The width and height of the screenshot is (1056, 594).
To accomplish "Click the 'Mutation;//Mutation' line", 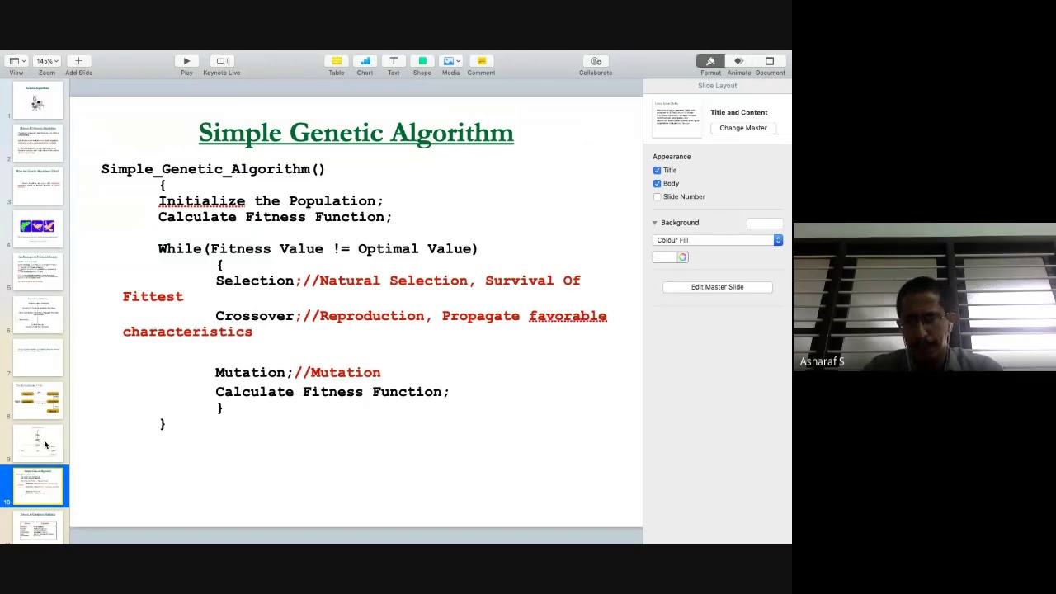I will tap(298, 373).
